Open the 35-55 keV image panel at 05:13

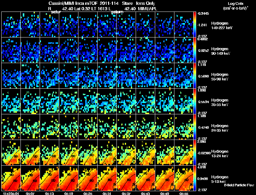click(x=49, y=101)
